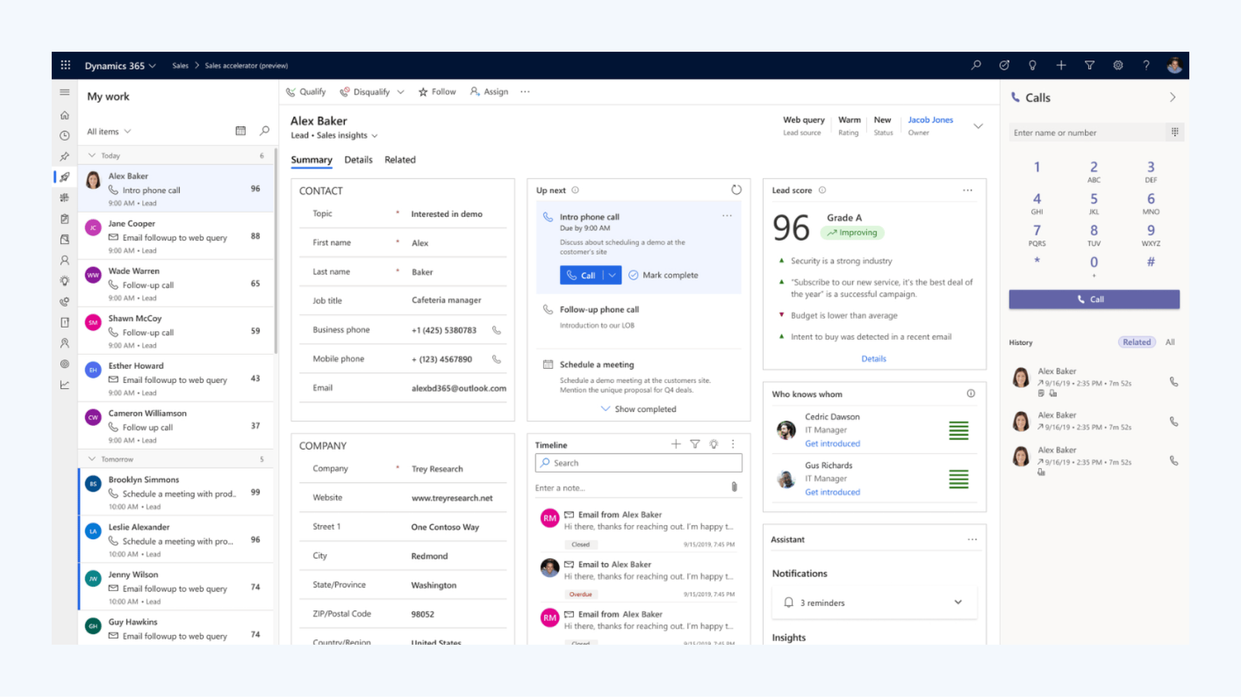The image size is (1241, 697).
Task: Select the Sales accelerator rocket icon
Action: click(x=65, y=177)
